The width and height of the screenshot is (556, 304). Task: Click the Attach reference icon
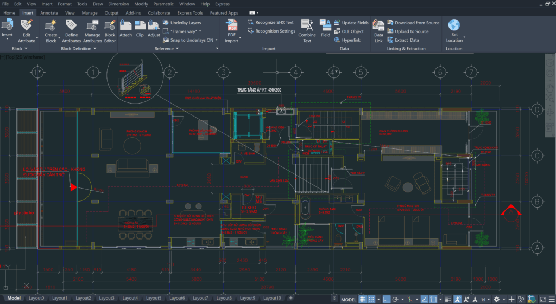(x=125, y=25)
